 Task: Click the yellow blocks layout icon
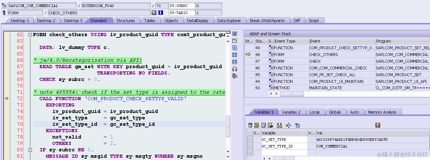279,125
